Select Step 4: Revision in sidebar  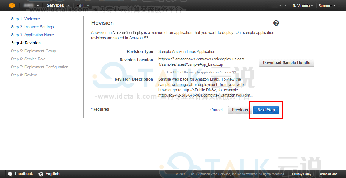[26, 43]
